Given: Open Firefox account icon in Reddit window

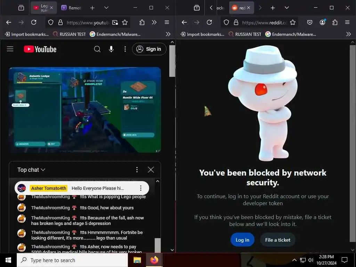Looking at the screenshot, I should tap(322, 22).
